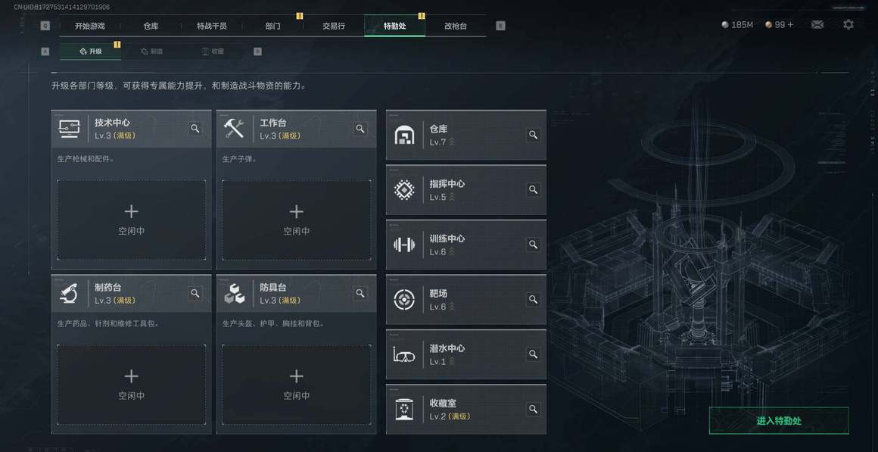This screenshot has height=452, width=878.
Task: Click the 防具台 idle plus slot
Action: pos(296,384)
